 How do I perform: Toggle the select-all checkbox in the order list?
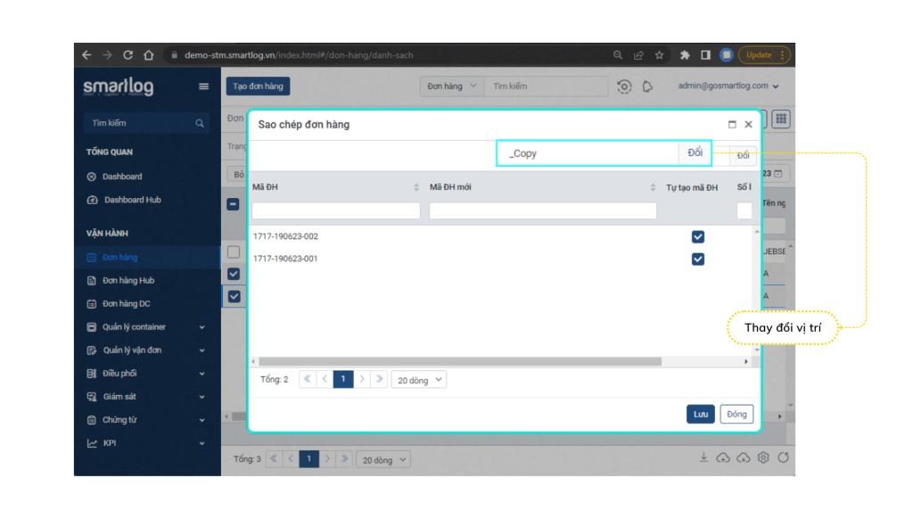pos(233,204)
